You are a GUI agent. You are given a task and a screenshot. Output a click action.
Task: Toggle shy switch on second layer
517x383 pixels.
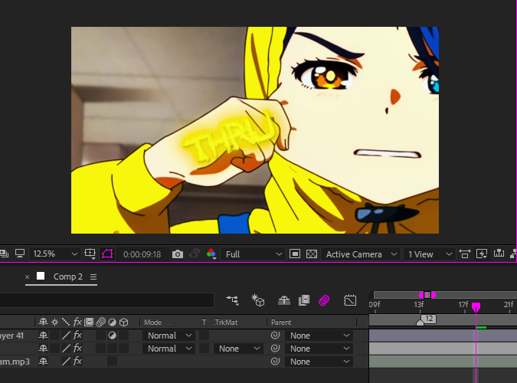click(43, 349)
